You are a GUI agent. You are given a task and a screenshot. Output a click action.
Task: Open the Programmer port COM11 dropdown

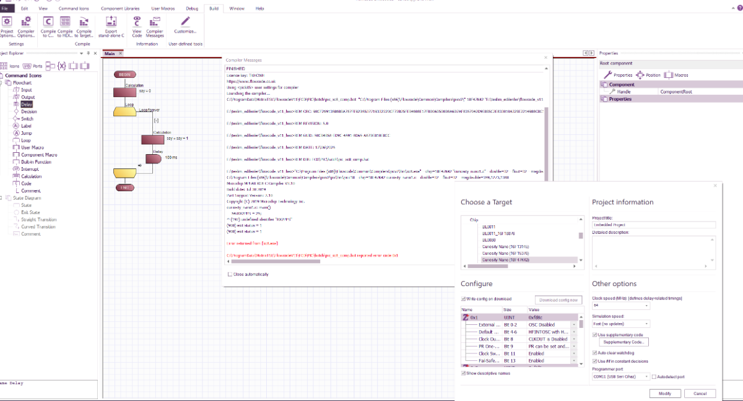click(621, 376)
